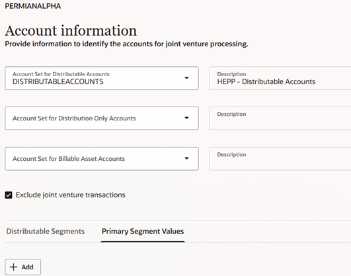351x276 pixels.
Task: Open Distributable Accounts dropdown arrow
Action: point(186,78)
